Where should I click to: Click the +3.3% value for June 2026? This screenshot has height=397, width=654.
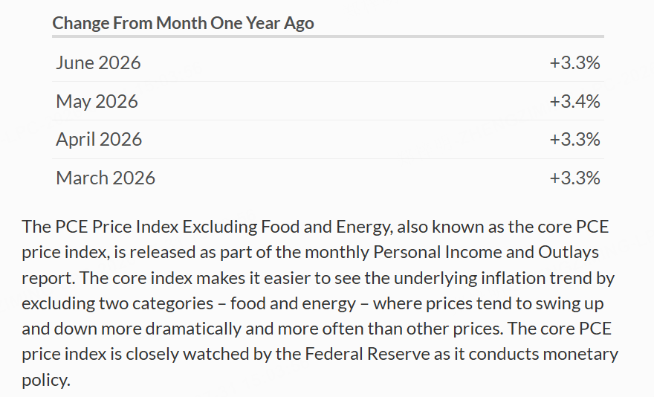[x=574, y=62]
